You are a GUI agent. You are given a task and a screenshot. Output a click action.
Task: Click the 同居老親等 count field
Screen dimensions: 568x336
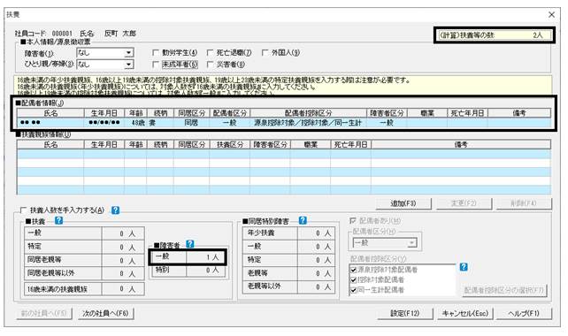[x=123, y=260]
